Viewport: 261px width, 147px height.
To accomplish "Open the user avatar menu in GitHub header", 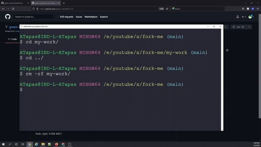I will click(250, 17).
